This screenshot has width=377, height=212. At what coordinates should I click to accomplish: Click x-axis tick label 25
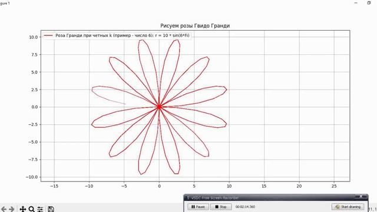pyautogui.click(x=334, y=186)
